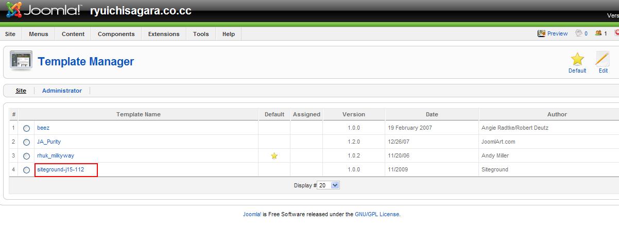Open the site Preview icon link
This screenshot has height=227, width=619.
541,33
